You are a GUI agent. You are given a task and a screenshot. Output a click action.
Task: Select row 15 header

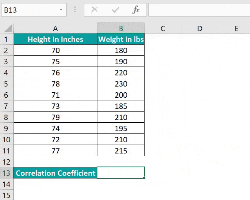[x=7, y=195]
